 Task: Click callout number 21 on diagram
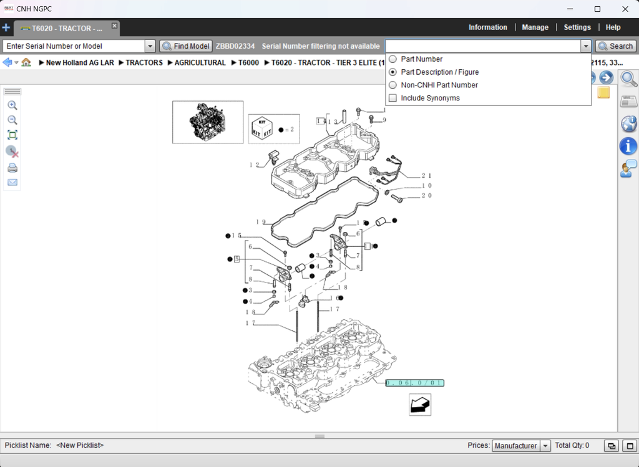[426, 175]
